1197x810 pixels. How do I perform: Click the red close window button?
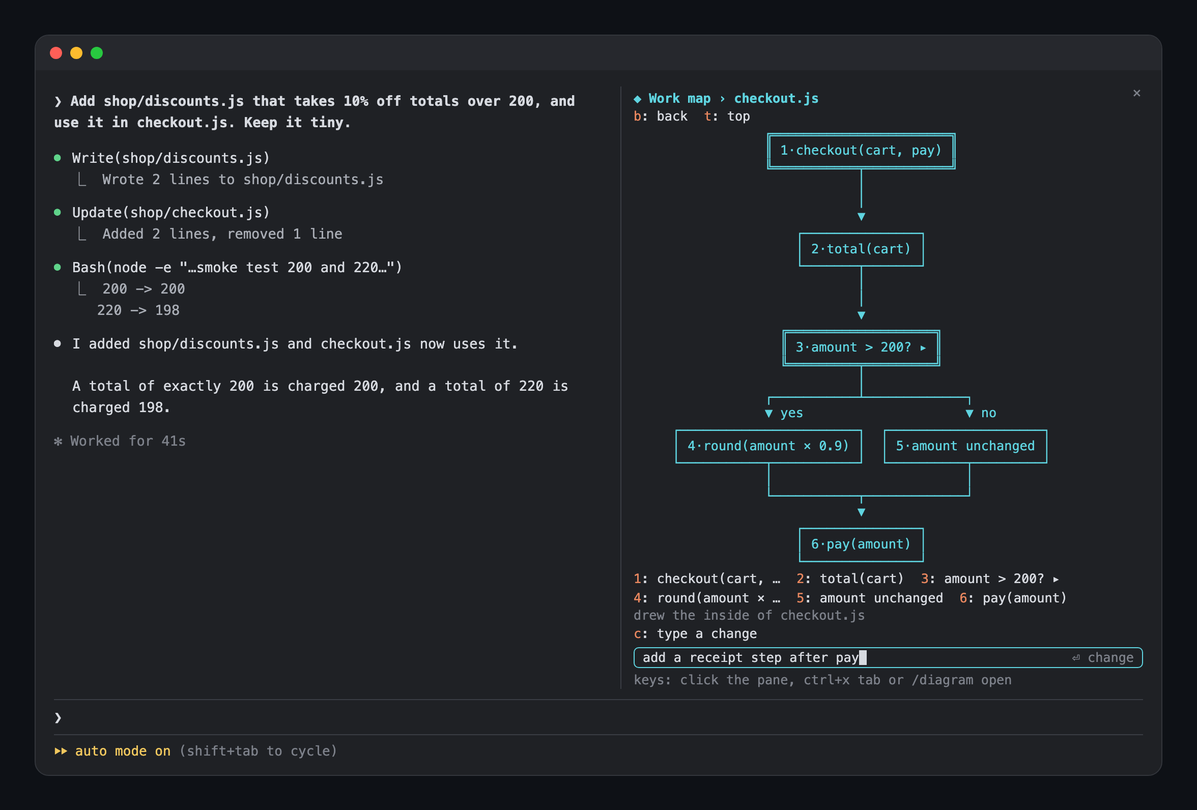56,53
